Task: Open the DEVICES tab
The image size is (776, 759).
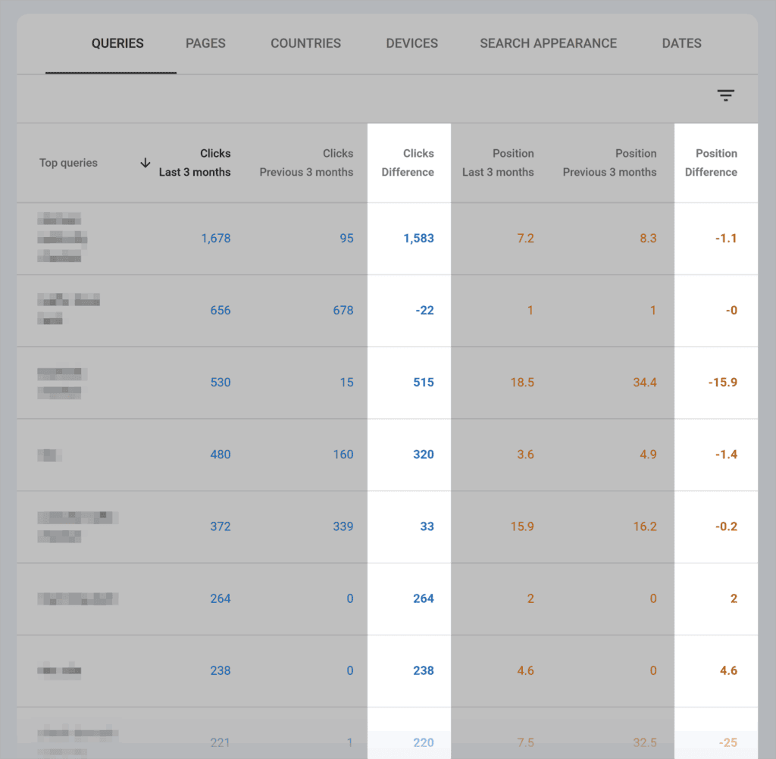Action: (411, 43)
